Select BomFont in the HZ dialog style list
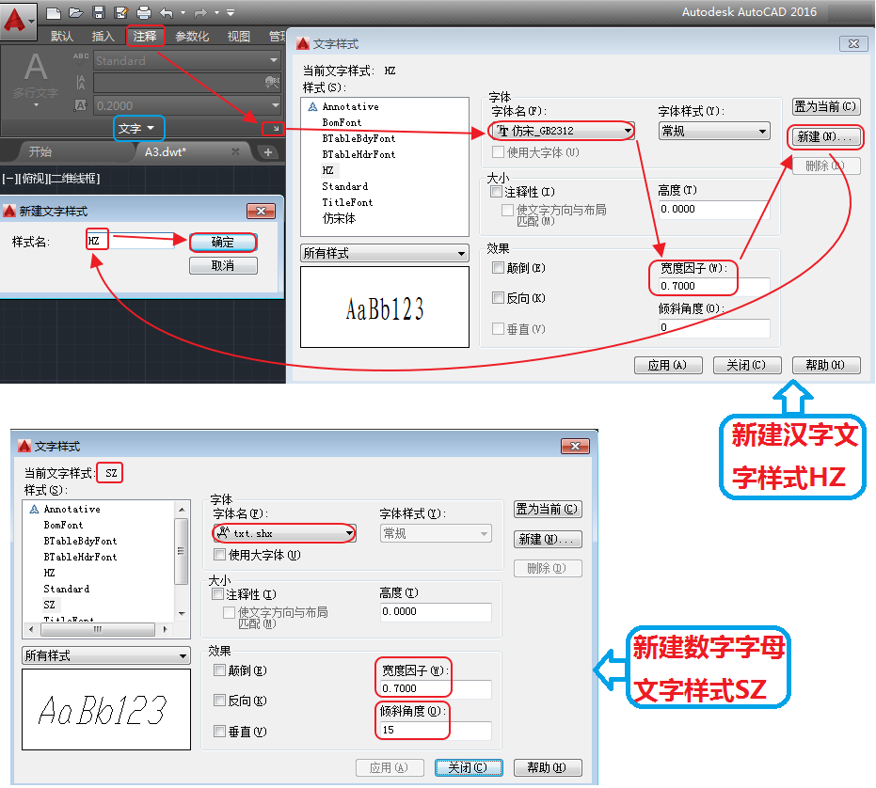The width and height of the screenshot is (876, 788). 342,122
